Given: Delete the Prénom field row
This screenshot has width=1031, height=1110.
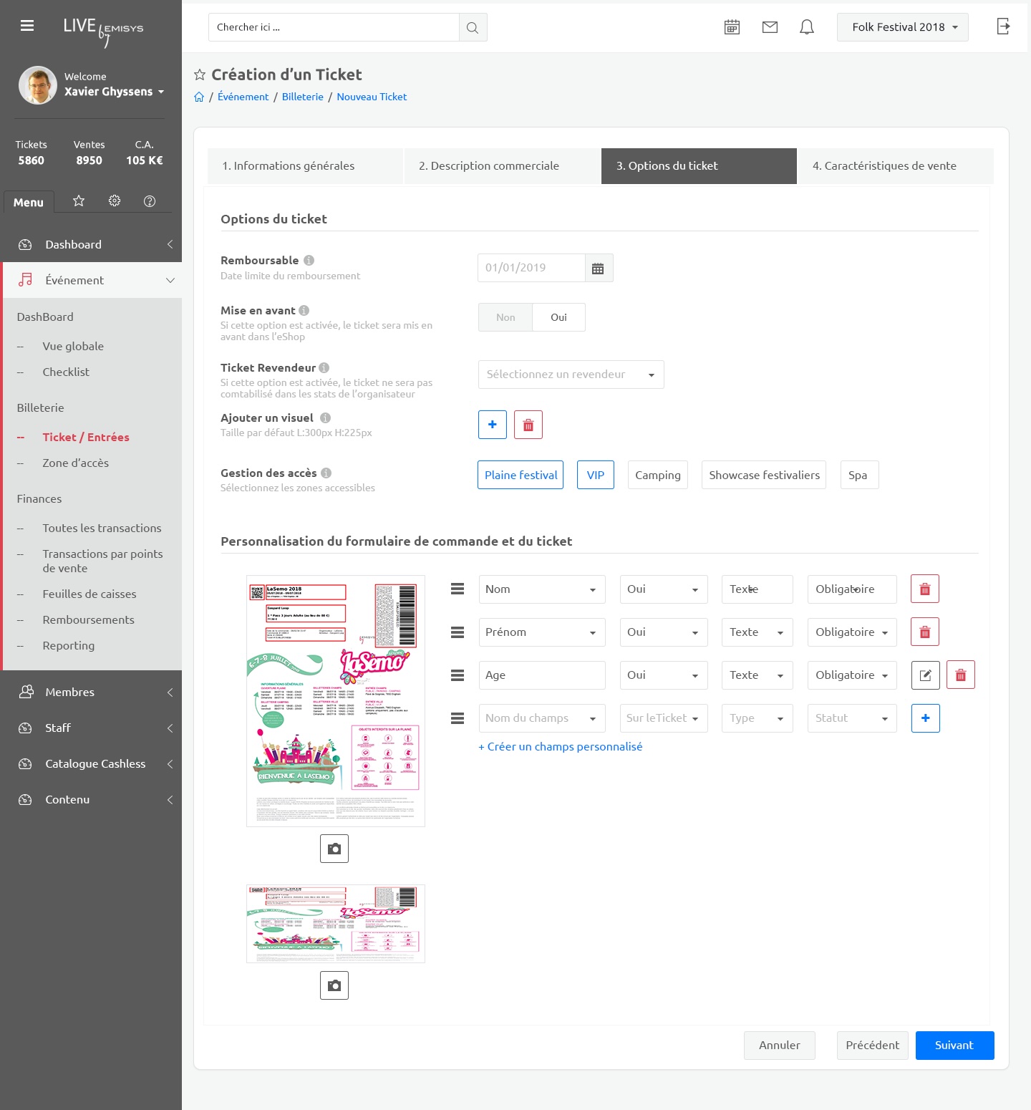Looking at the screenshot, I should point(925,632).
